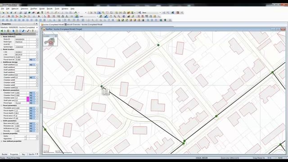Collapse the Manhole parameters section
The height and width of the screenshot is (162, 288).
coord(1,90)
